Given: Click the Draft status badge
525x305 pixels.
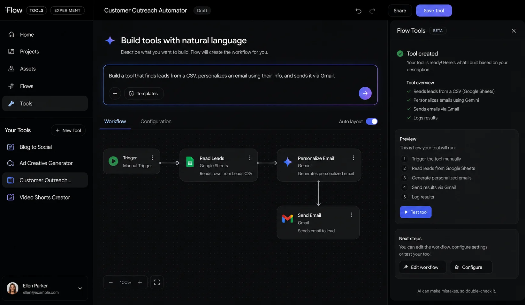Looking at the screenshot, I should click(202, 11).
